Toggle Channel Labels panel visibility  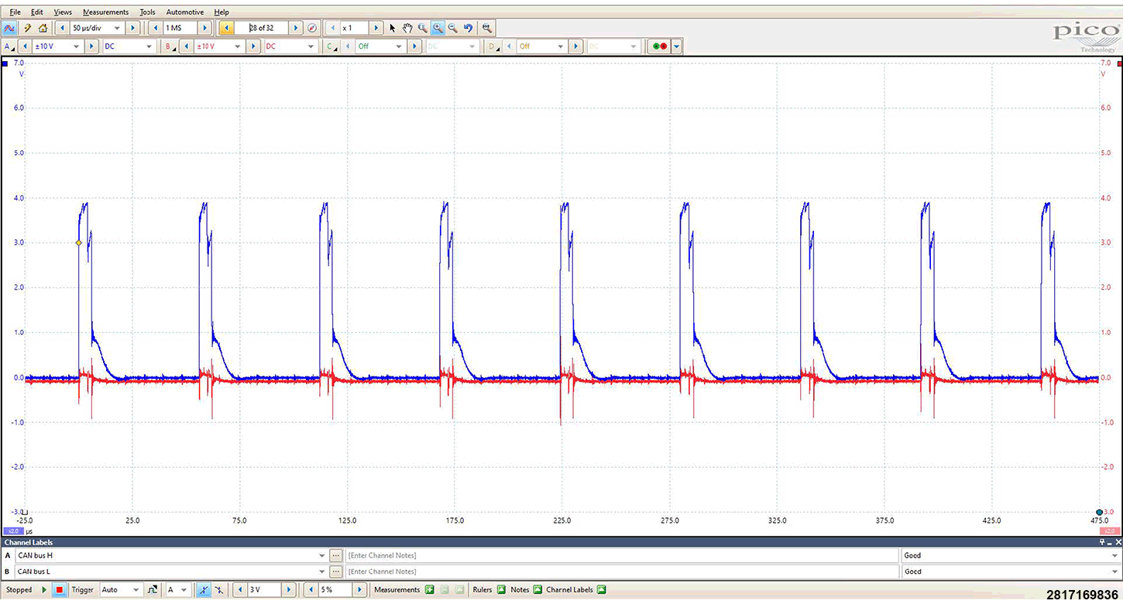click(x=601, y=590)
